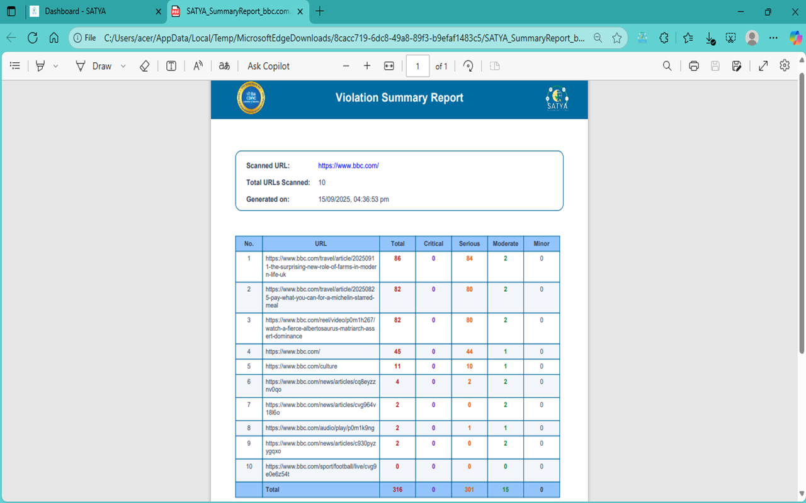Viewport: 806px width, 503px height.
Task: Click the total count 86 in row 1
Action: tap(397, 258)
